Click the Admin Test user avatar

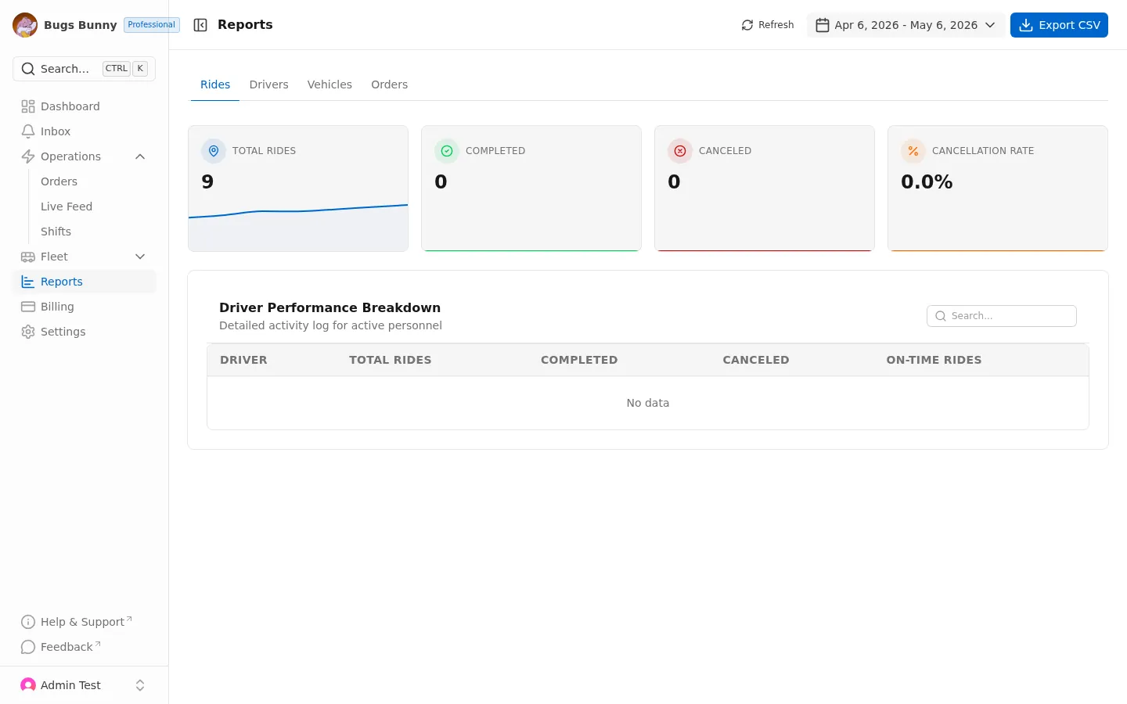[28, 685]
